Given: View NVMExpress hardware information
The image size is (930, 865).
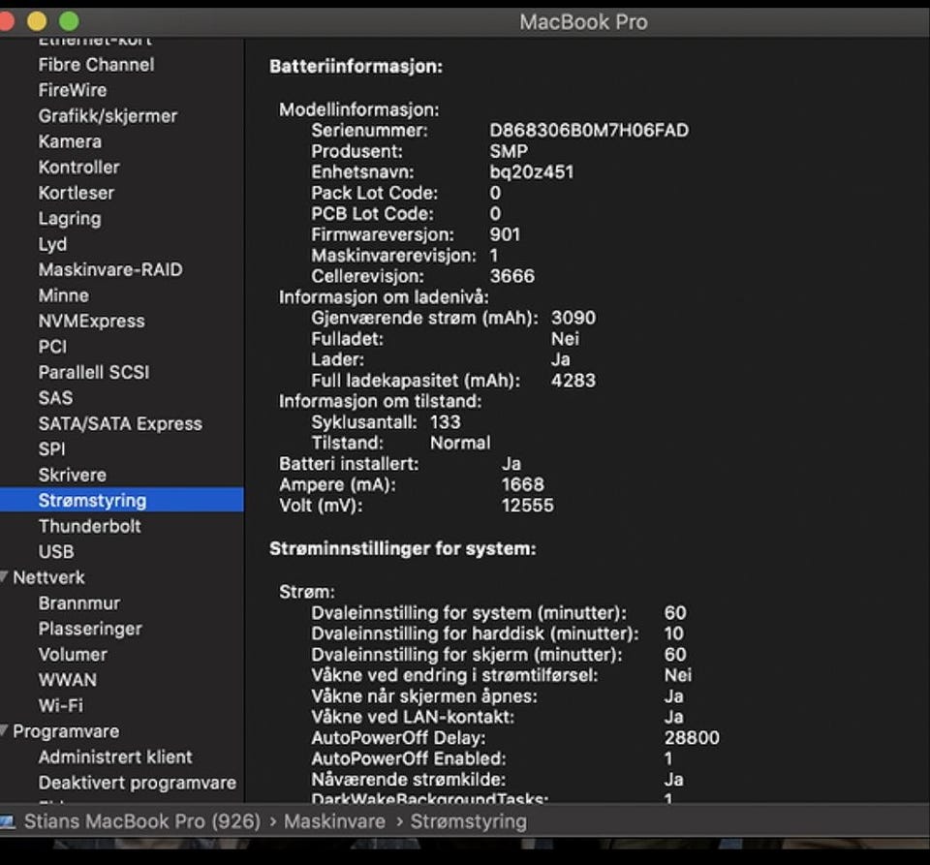Looking at the screenshot, I should 91,321.
